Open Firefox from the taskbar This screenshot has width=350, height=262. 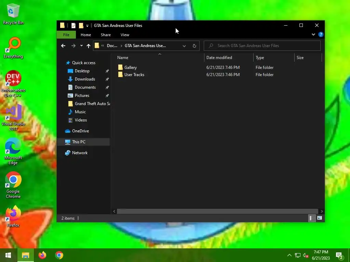(42, 255)
